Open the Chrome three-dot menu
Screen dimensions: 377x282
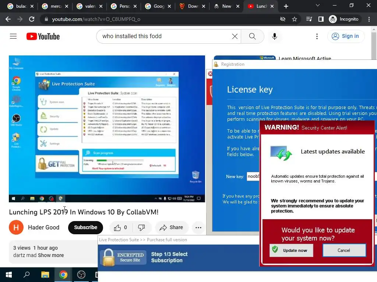click(369, 19)
